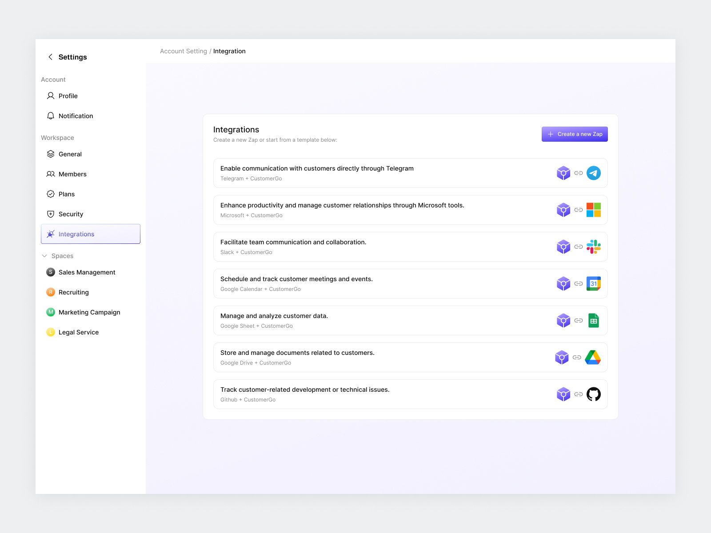Click the back arrow next to Settings

coord(50,57)
